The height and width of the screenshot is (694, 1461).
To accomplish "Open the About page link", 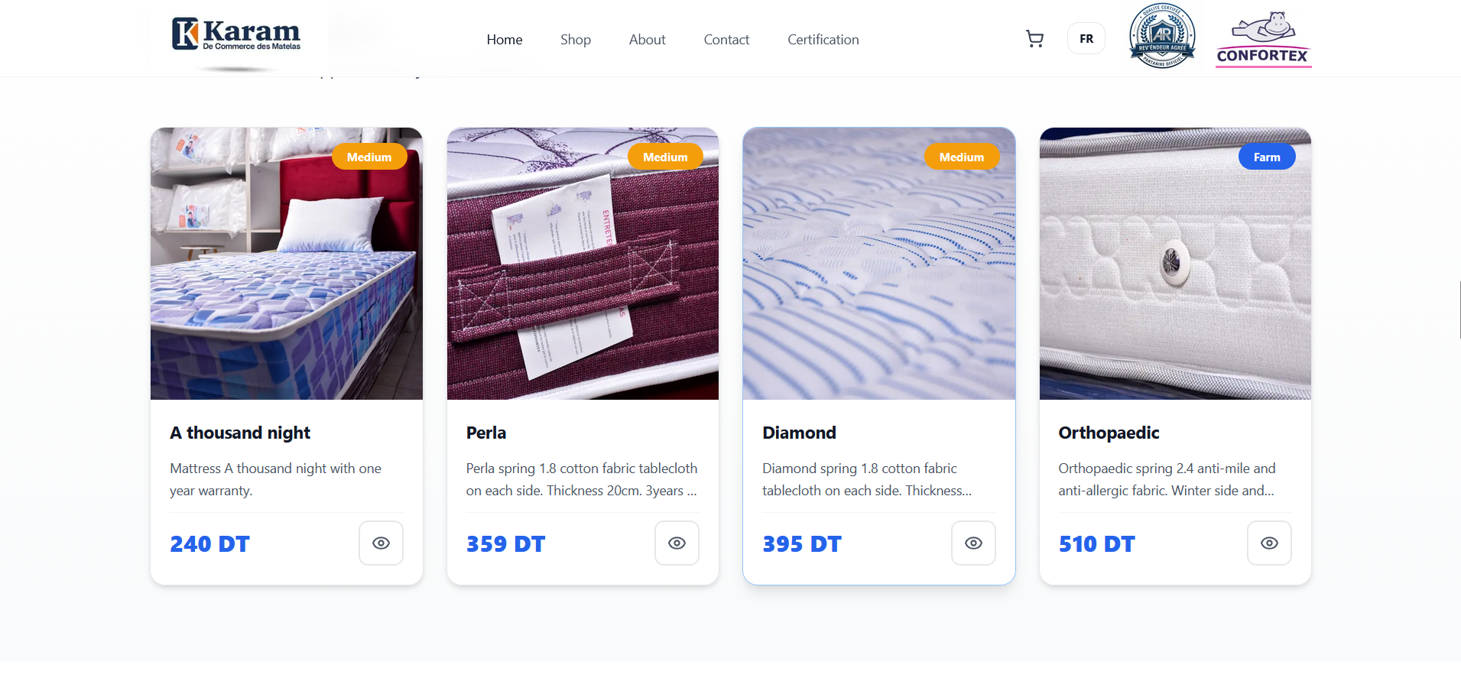I will pyautogui.click(x=648, y=40).
